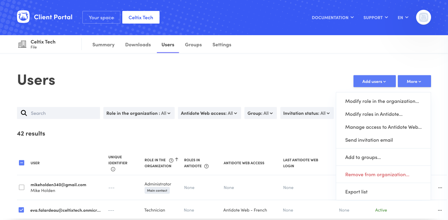Image resolution: width=448 pixels, height=220 pixels.
Task: Open the EN language dropdown
Action: point(403,18)
